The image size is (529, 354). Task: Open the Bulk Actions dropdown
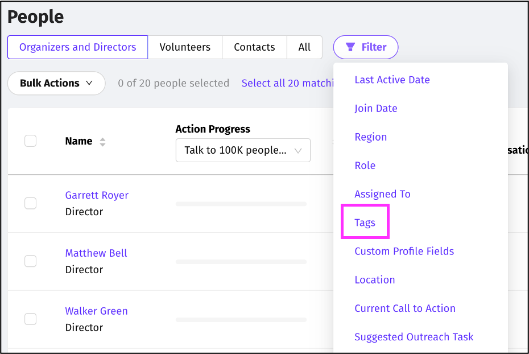pos(56,83)
